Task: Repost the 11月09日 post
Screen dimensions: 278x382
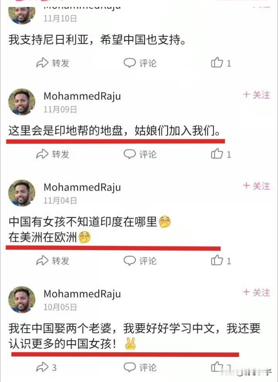Action: tap(53, 154)
